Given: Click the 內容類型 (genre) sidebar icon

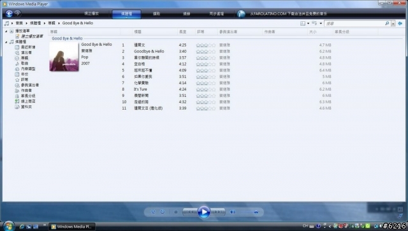Looking at the screenshot, I should pyautogui.click(x=17, y=69).
